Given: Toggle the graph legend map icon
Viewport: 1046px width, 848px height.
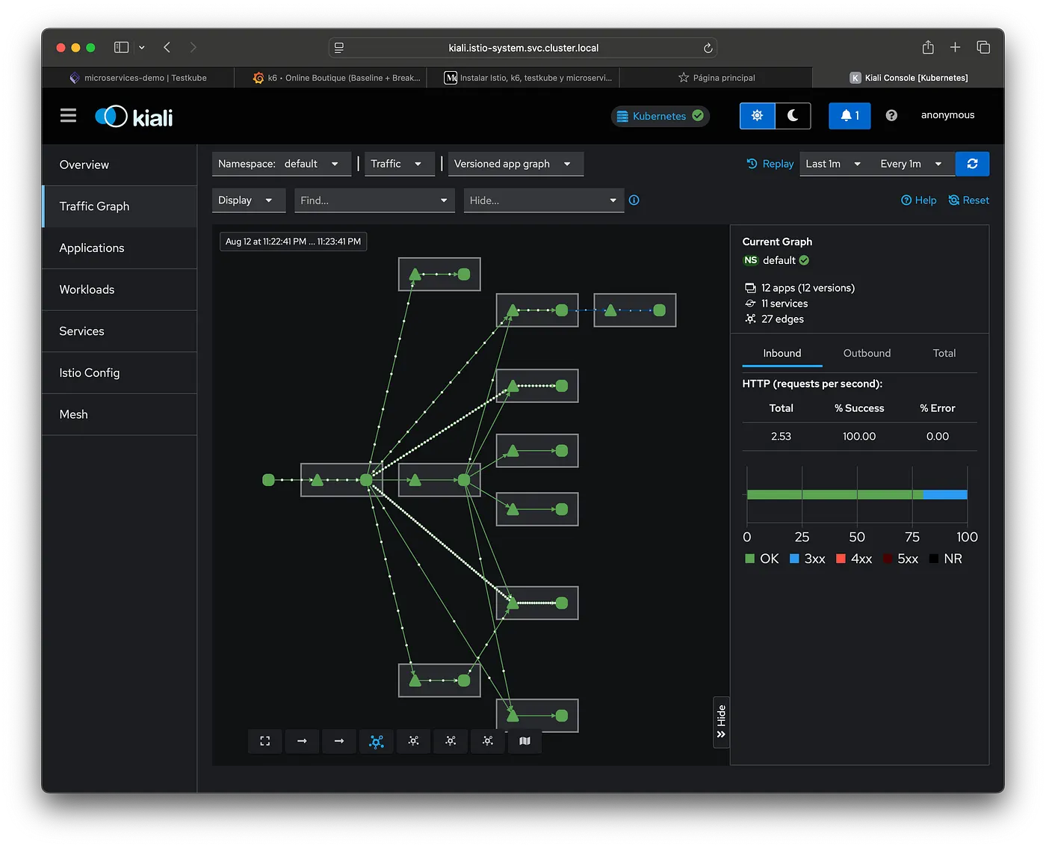Looking at the screenshot, I should pyautogui.click(x=524, y=741).
